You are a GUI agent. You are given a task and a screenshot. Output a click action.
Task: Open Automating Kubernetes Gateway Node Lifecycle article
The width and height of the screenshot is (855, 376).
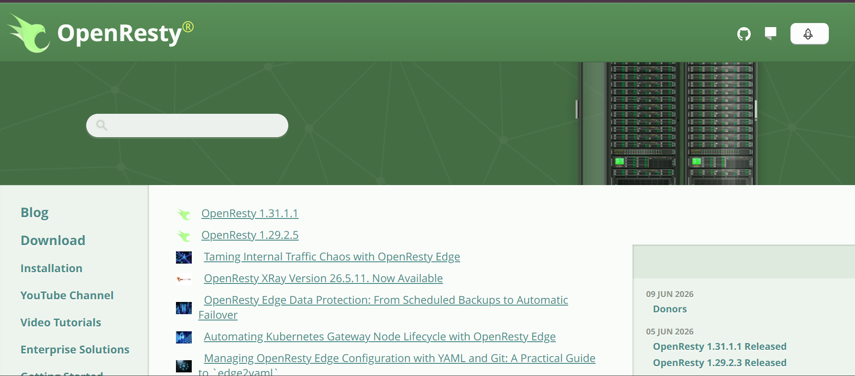point(380,336)
